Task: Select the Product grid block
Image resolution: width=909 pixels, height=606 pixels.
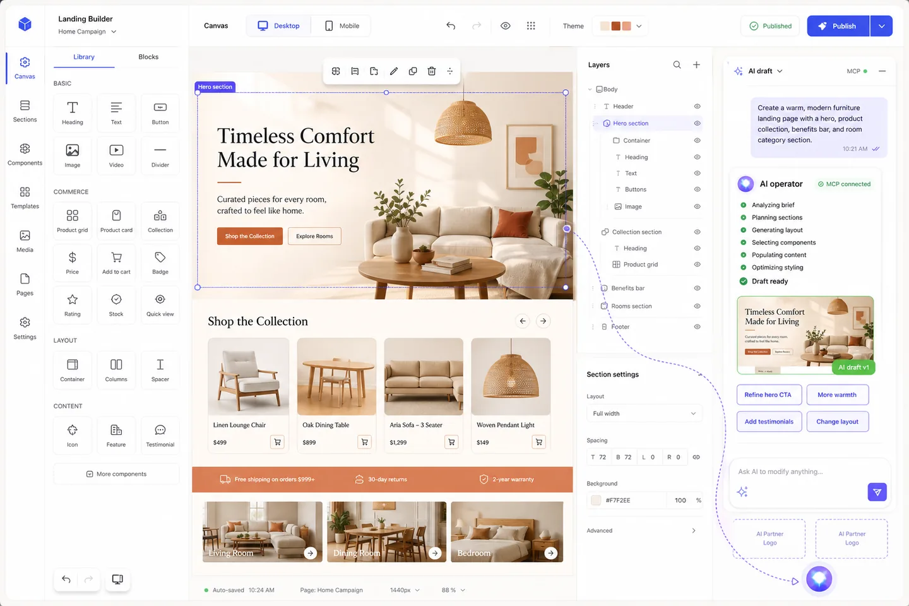Action: 73,221
